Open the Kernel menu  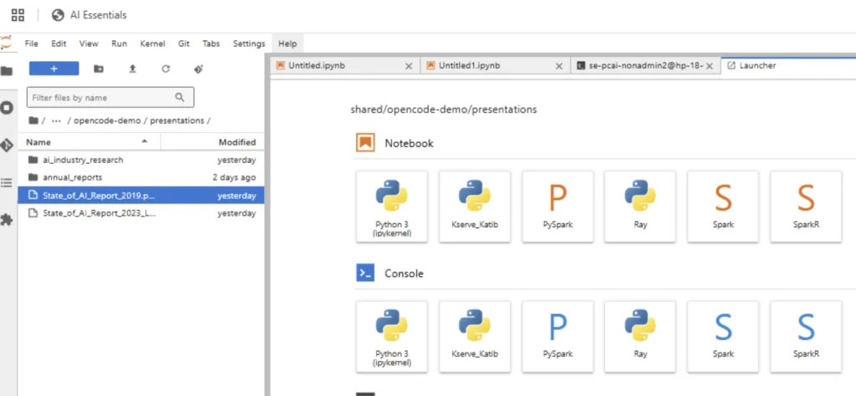click(x=152, y=43)
